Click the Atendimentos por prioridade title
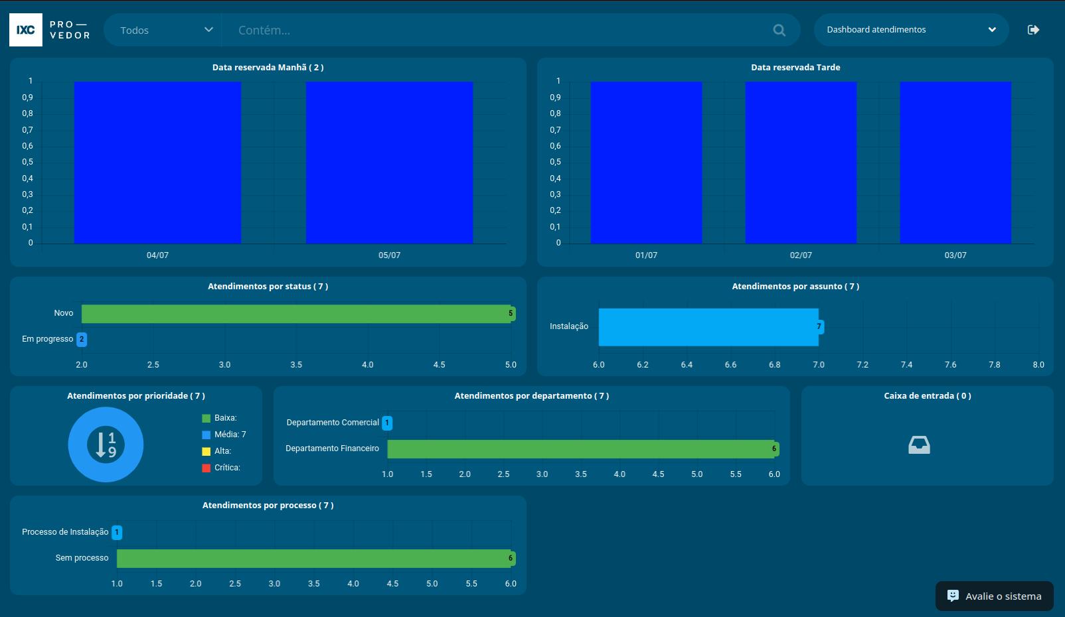This screenshot has width=1065, height=617. (136, 396)
